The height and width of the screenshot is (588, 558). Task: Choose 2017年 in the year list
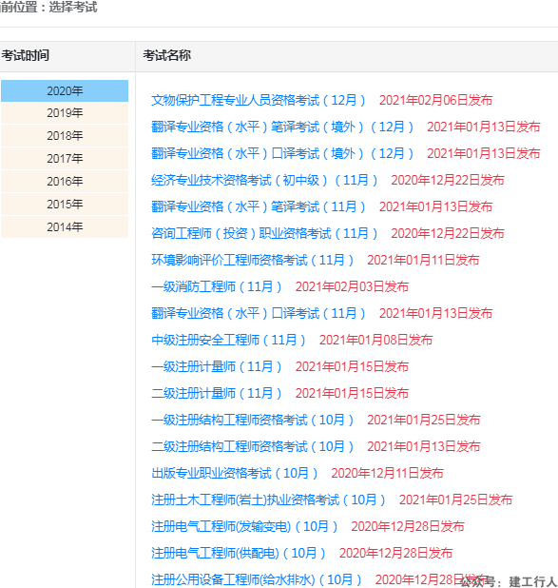65,159
